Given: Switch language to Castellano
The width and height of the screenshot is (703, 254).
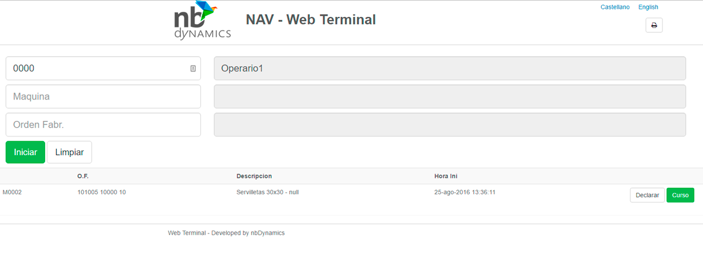Looking at the screenshot, I should coord(615,7).
